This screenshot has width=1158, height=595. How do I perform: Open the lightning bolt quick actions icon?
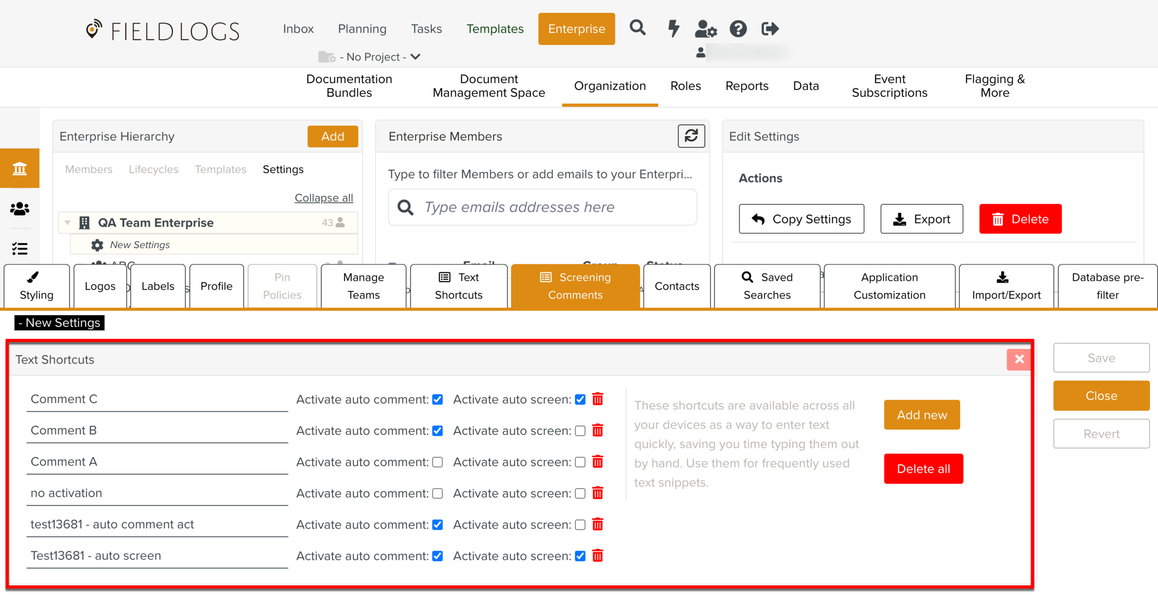pyautogui.click(x=673, y=28)
